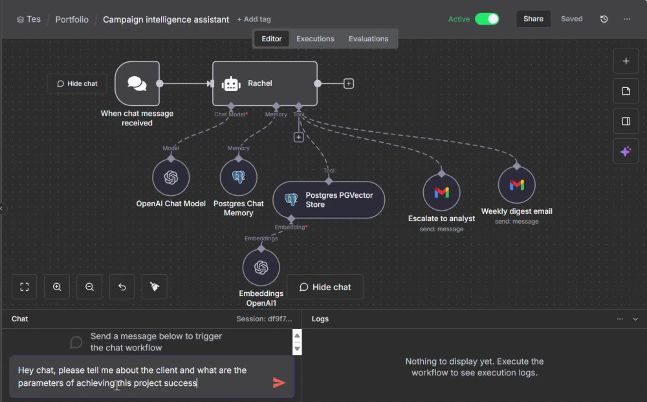The width and height of the screenshot is (647, 402).
Task: Click the Share button
Action: (534, 19)
